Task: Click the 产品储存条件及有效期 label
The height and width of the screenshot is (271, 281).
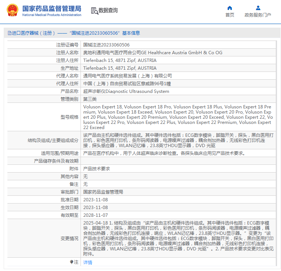Action: (x=56, y=161)
